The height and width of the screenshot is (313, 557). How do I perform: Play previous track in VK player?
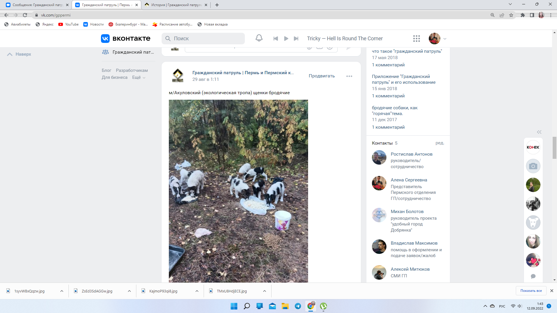pos(276,39)
